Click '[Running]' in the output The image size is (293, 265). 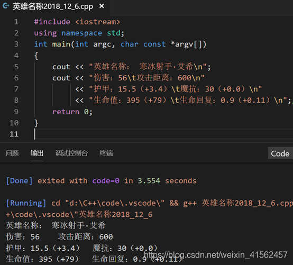point(26,203)
